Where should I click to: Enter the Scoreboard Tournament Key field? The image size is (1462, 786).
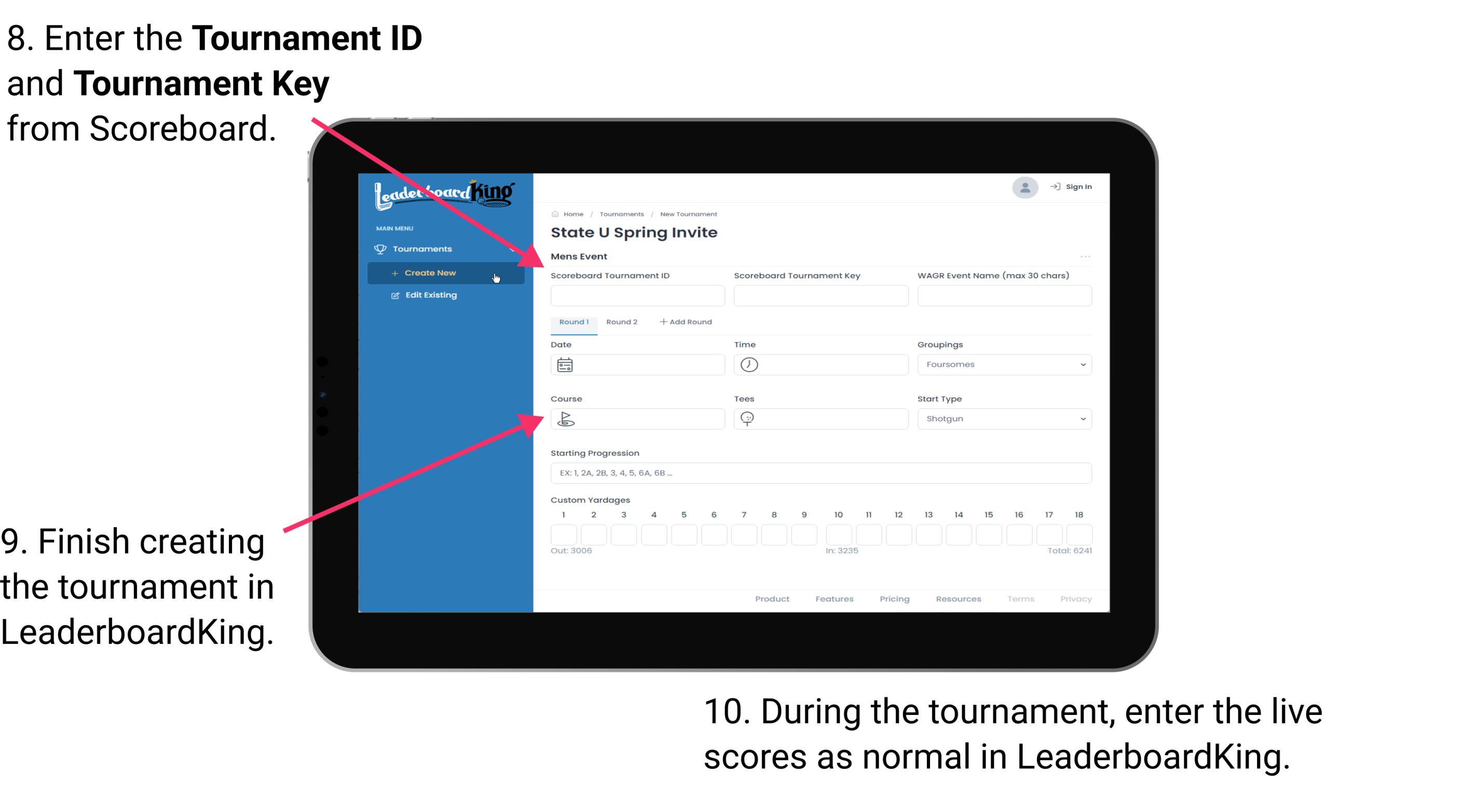pyautogui.click(x=821, y=296)
